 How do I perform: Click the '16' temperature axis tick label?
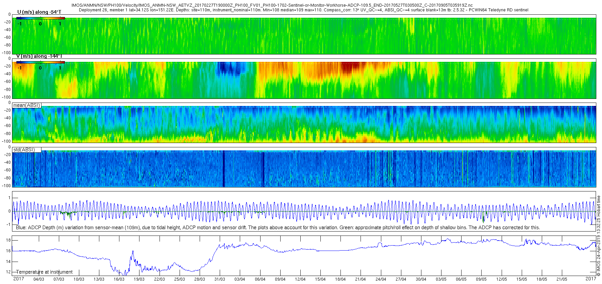click(8, 251)
